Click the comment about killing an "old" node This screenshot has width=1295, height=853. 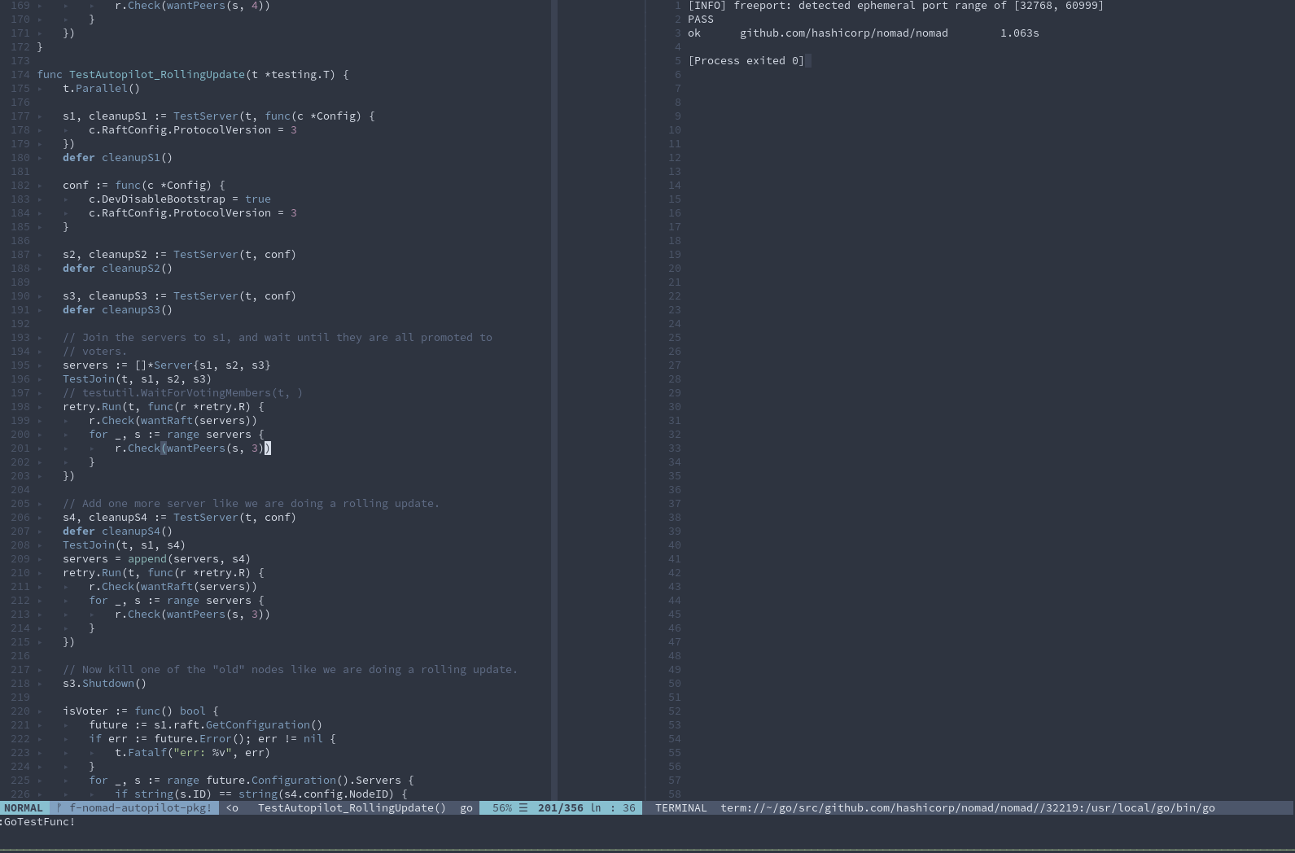291,670
